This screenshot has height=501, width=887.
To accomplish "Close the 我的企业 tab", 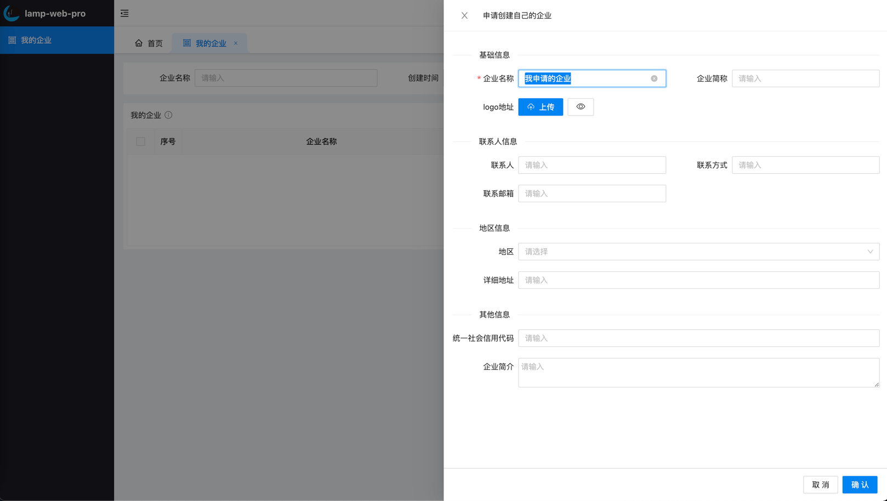I will (236, 43).
